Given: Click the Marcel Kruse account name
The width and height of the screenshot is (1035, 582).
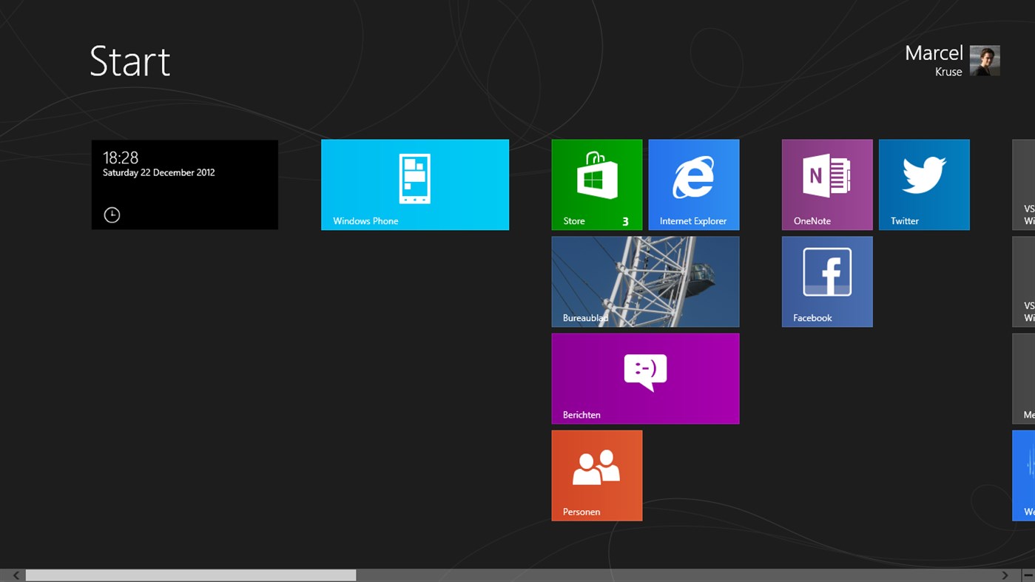Looking at the screenshot, I should (934, 61).
